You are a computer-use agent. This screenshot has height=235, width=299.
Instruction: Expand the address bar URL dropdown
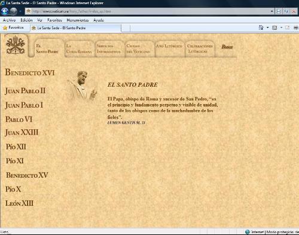coord(272,11)
